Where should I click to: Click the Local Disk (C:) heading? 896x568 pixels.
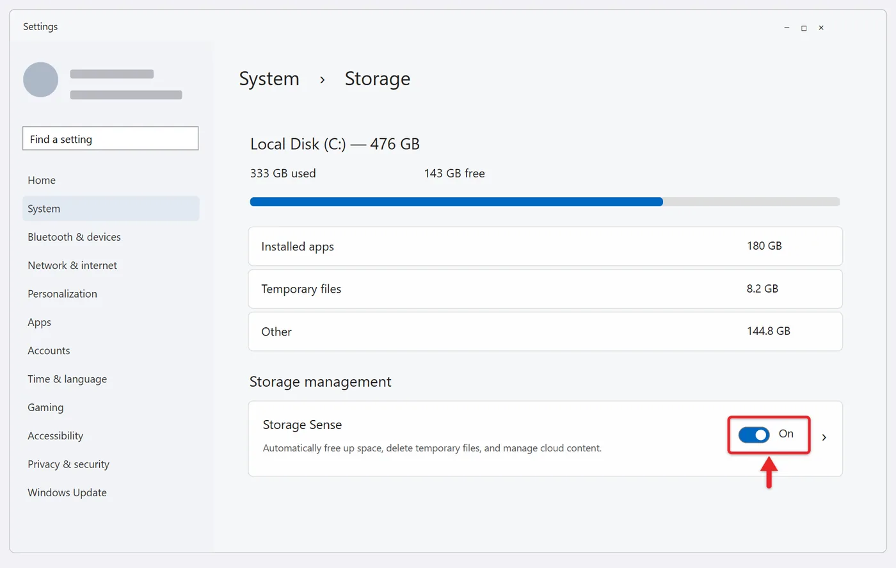coord(335,144)
